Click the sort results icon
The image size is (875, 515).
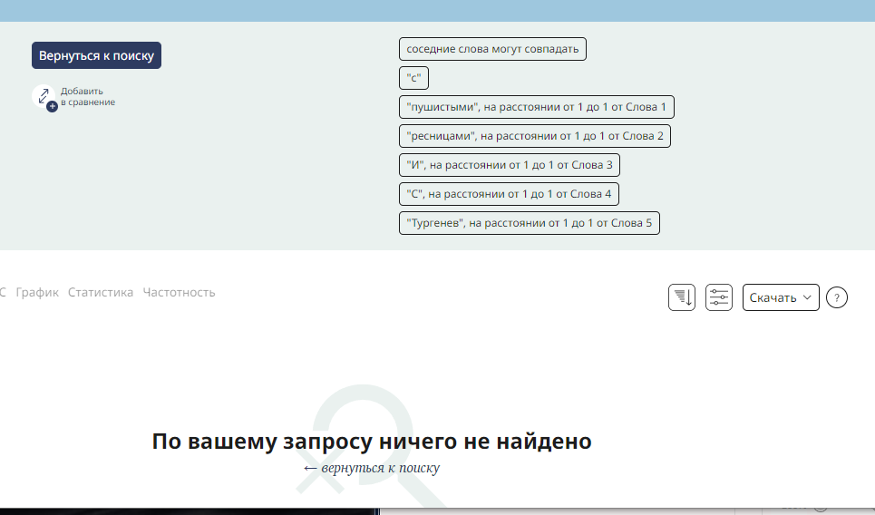click(x=681, y=297)
